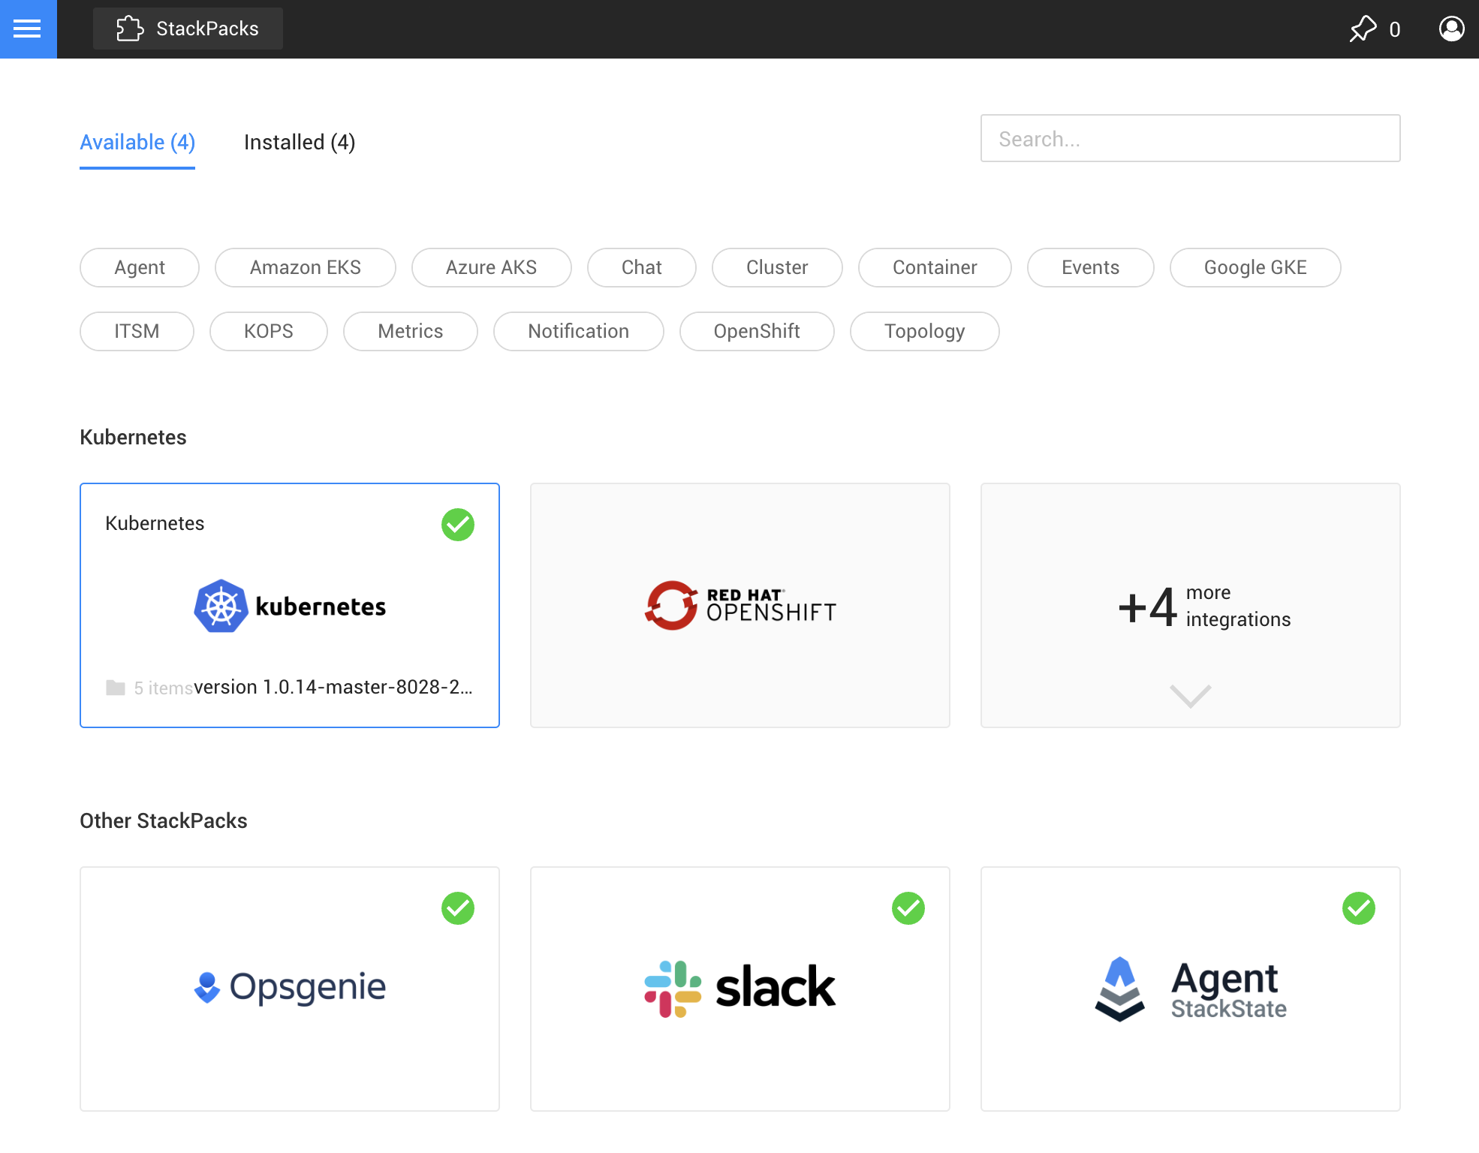Screen dimensions: 1479x1153
Task: Select the Available (4) tab
Action: (137, 143)
